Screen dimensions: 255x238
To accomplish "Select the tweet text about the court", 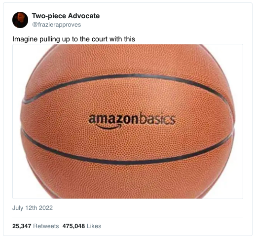I will pos(73,39).
